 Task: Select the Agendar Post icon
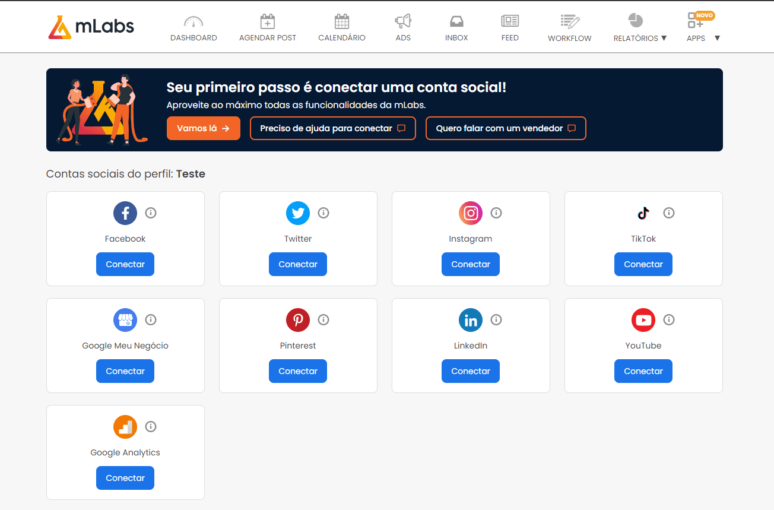pos(267,21)
